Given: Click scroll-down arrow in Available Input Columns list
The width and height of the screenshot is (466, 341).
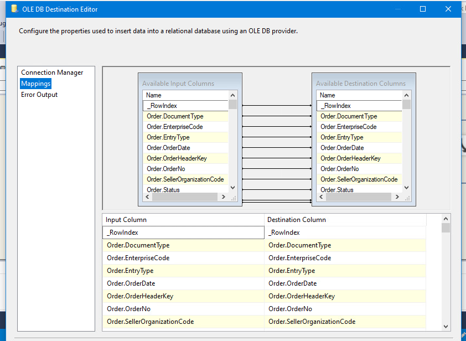Looking at the screenshot, I should click(x=232, y=188).
